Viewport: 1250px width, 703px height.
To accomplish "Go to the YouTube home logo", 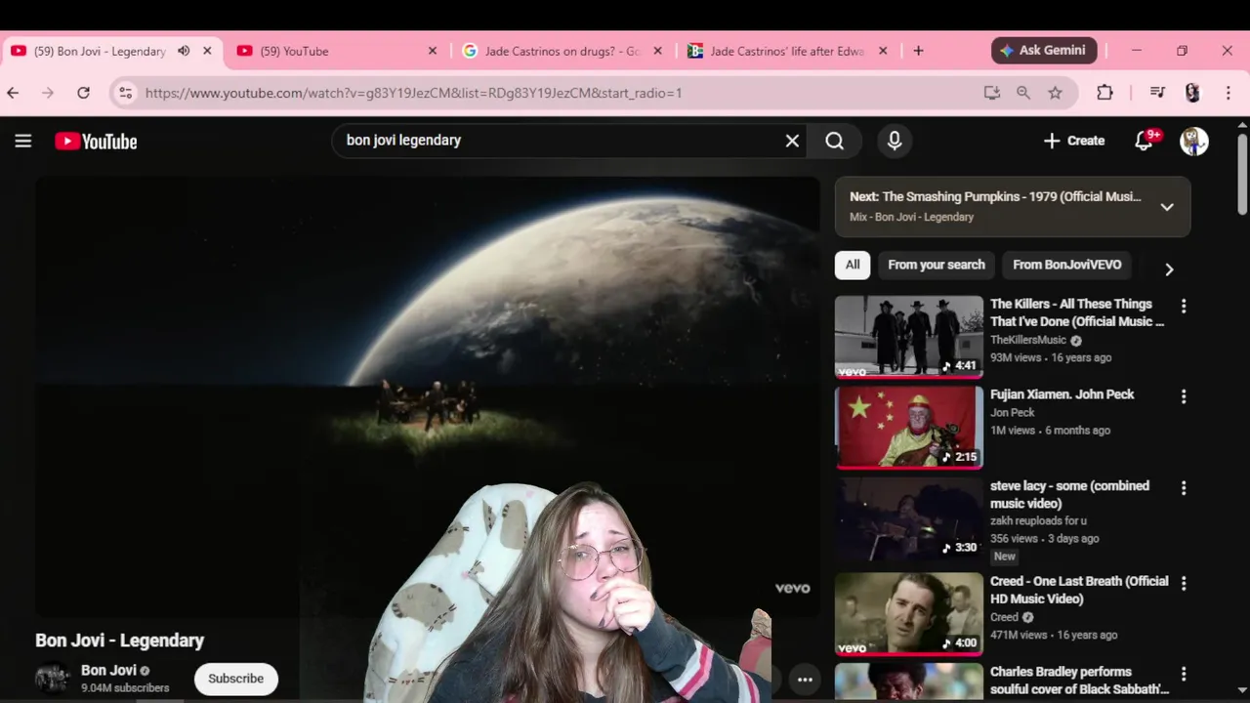I will coord(96,142).
